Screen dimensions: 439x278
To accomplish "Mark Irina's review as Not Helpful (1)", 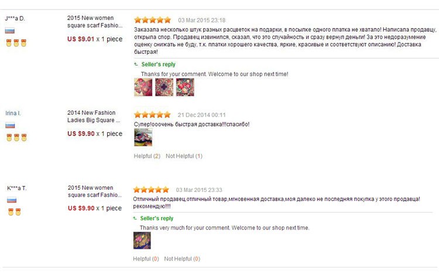I will (x=184, y=156).
